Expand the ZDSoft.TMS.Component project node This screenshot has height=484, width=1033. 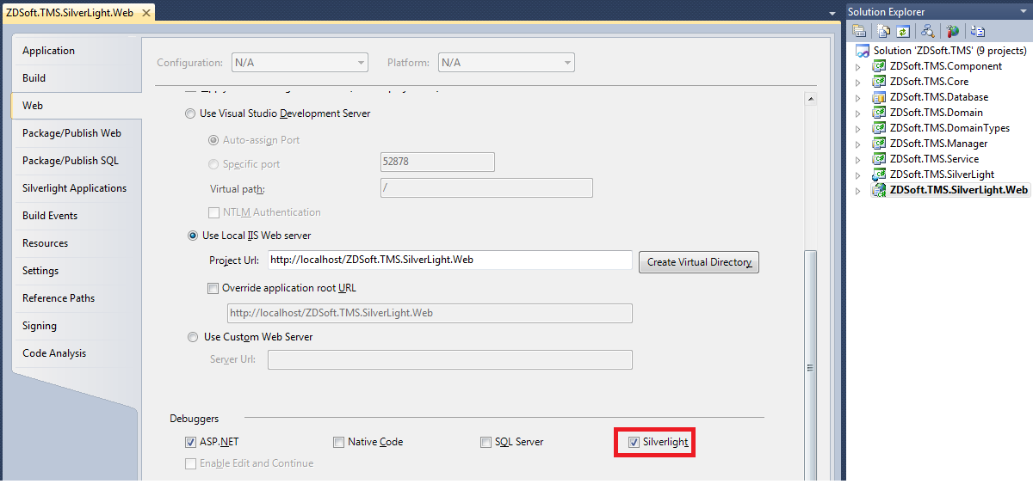857,67
